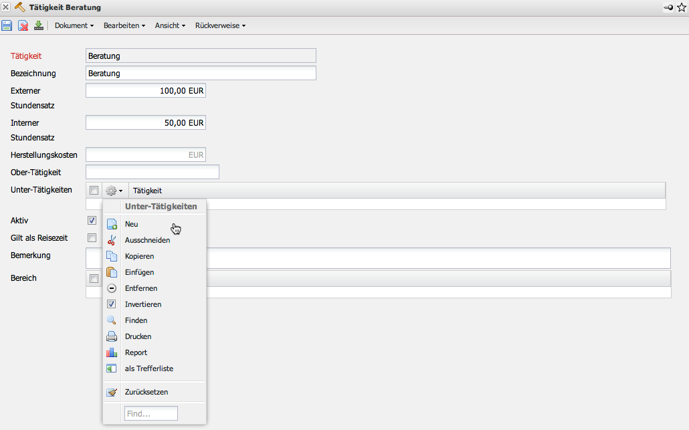Screen dimensions: 689x430
Task: Click the Drucken printer icon
Action: pos(112,336)
